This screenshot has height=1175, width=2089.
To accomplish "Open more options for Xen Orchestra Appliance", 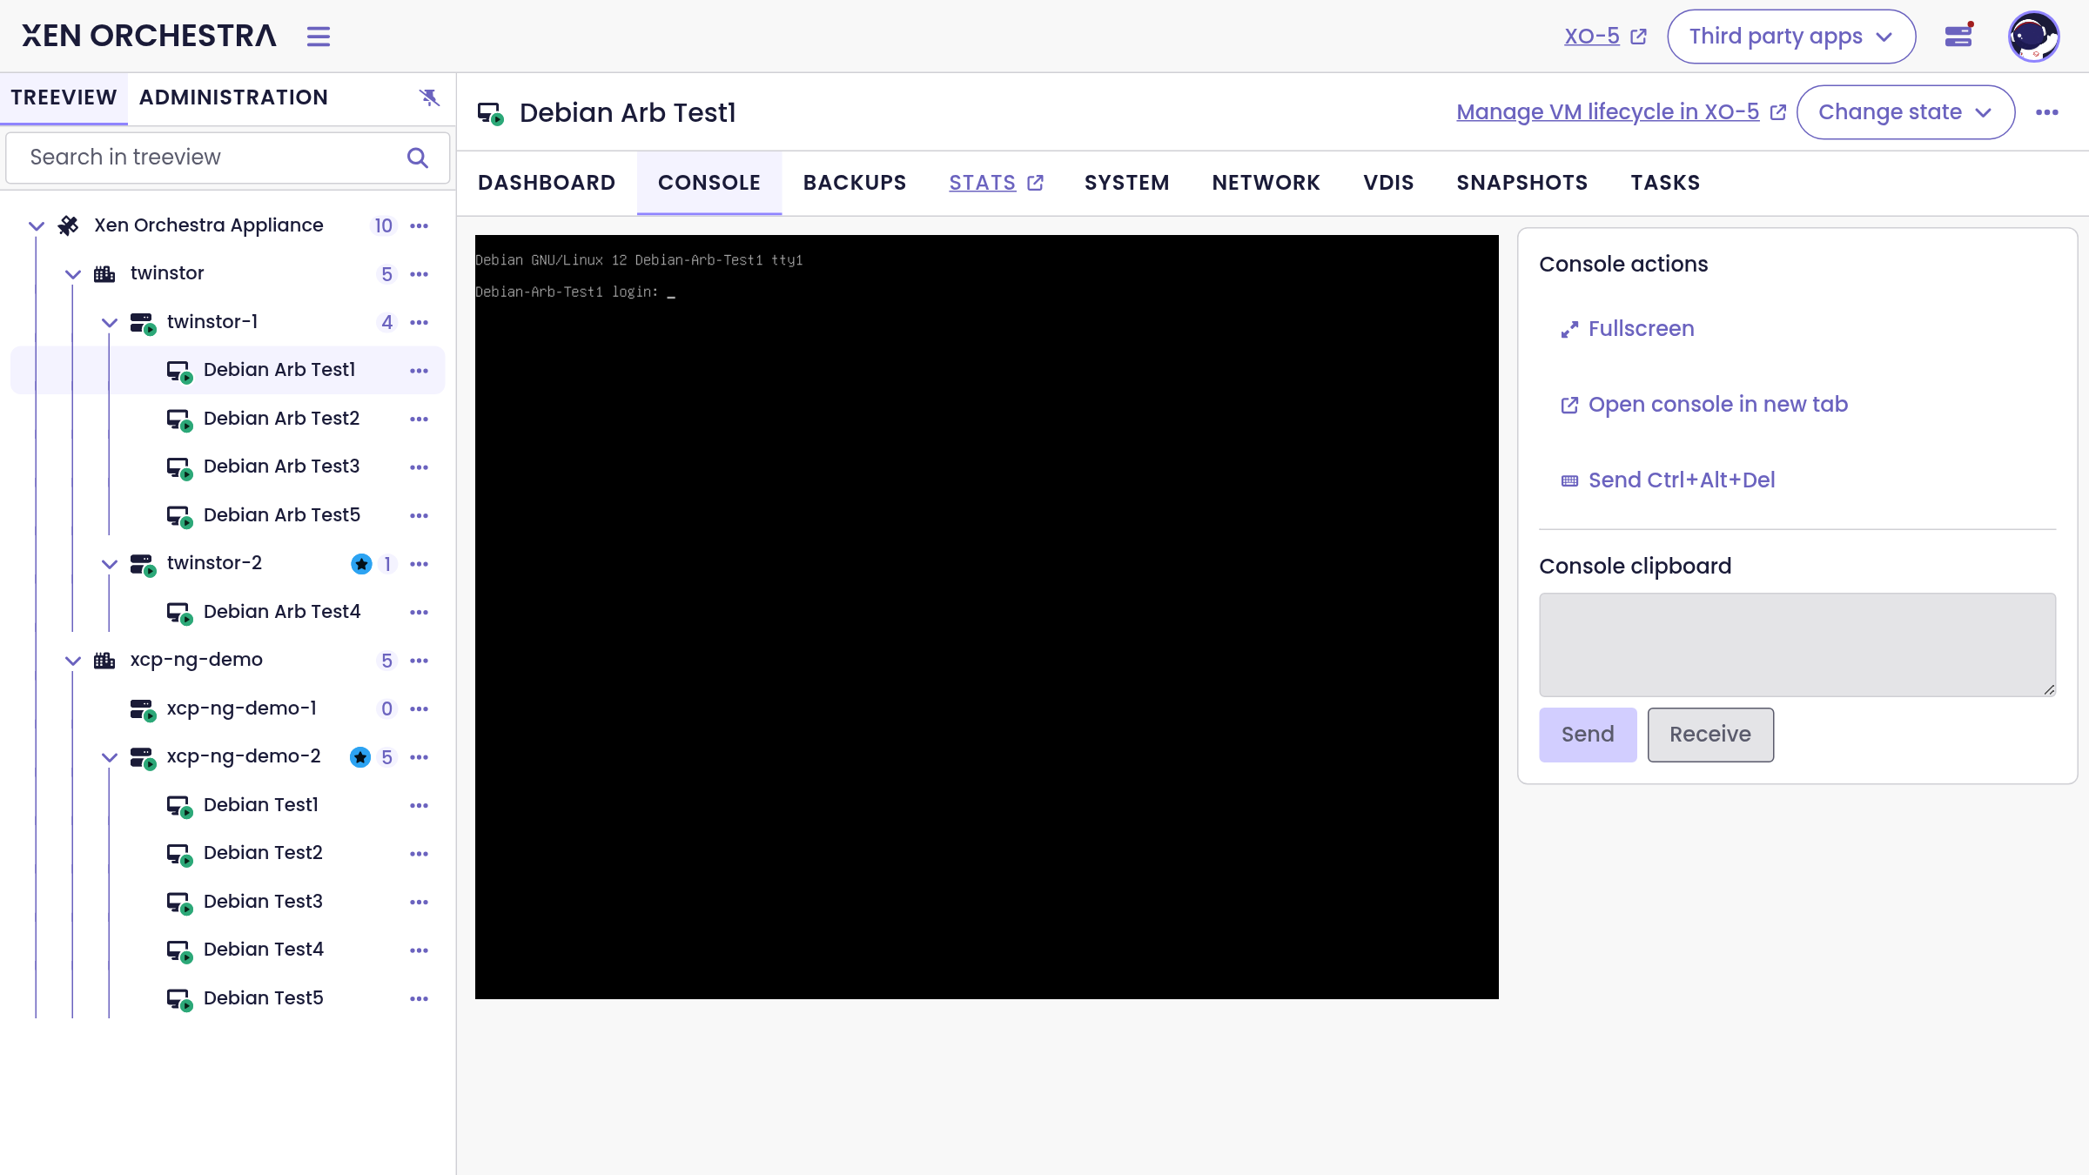I will click(x=420, y=226).
